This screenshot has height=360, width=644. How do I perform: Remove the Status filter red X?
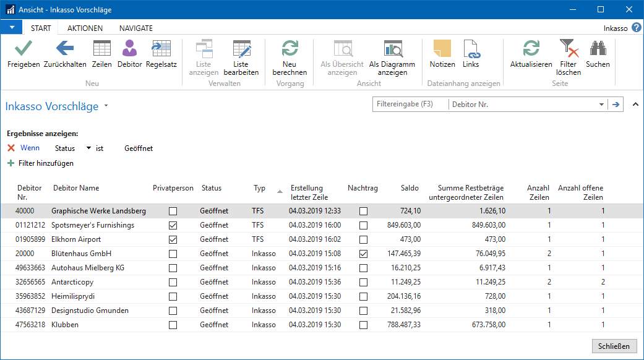tap(11, 148)
